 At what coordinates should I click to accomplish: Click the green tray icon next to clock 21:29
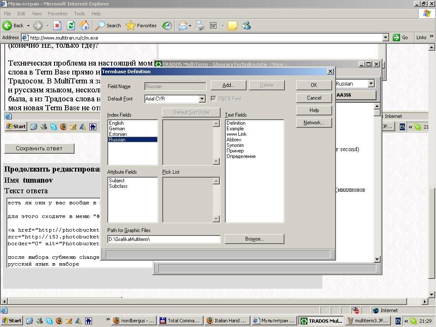[414, 321]
